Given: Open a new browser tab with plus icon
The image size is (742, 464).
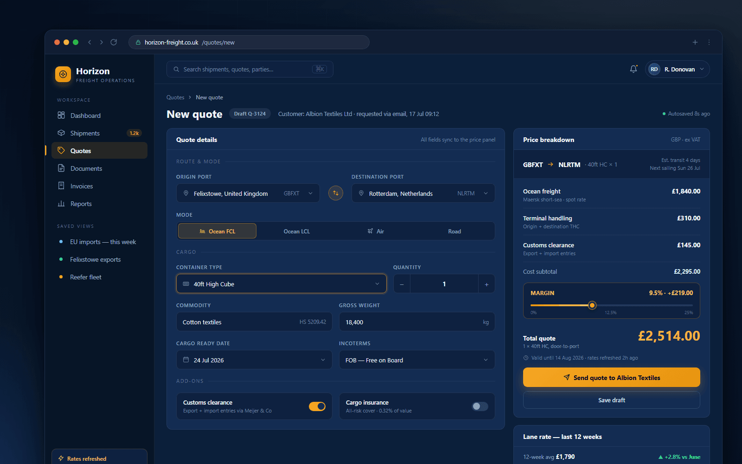Looking at the screenshot, I should tap(695, 42).
